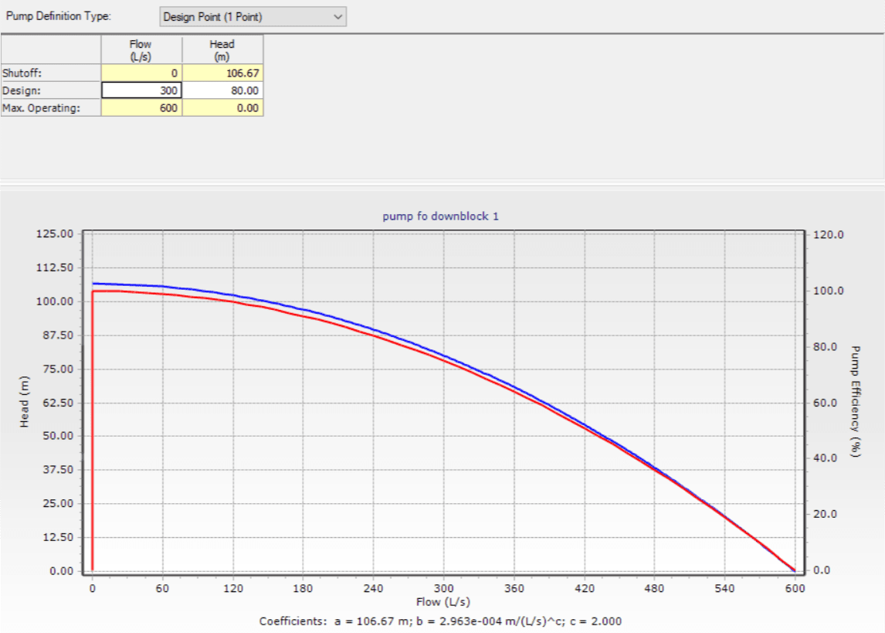Click the Head (m) vertical axis label
The width and height of the screenshot is (885, 633).
point(24,401)
